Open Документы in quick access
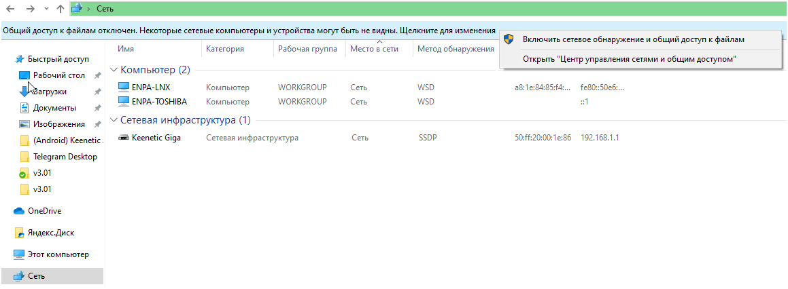The height and width of the screenshot is (289, 788). 54,108
